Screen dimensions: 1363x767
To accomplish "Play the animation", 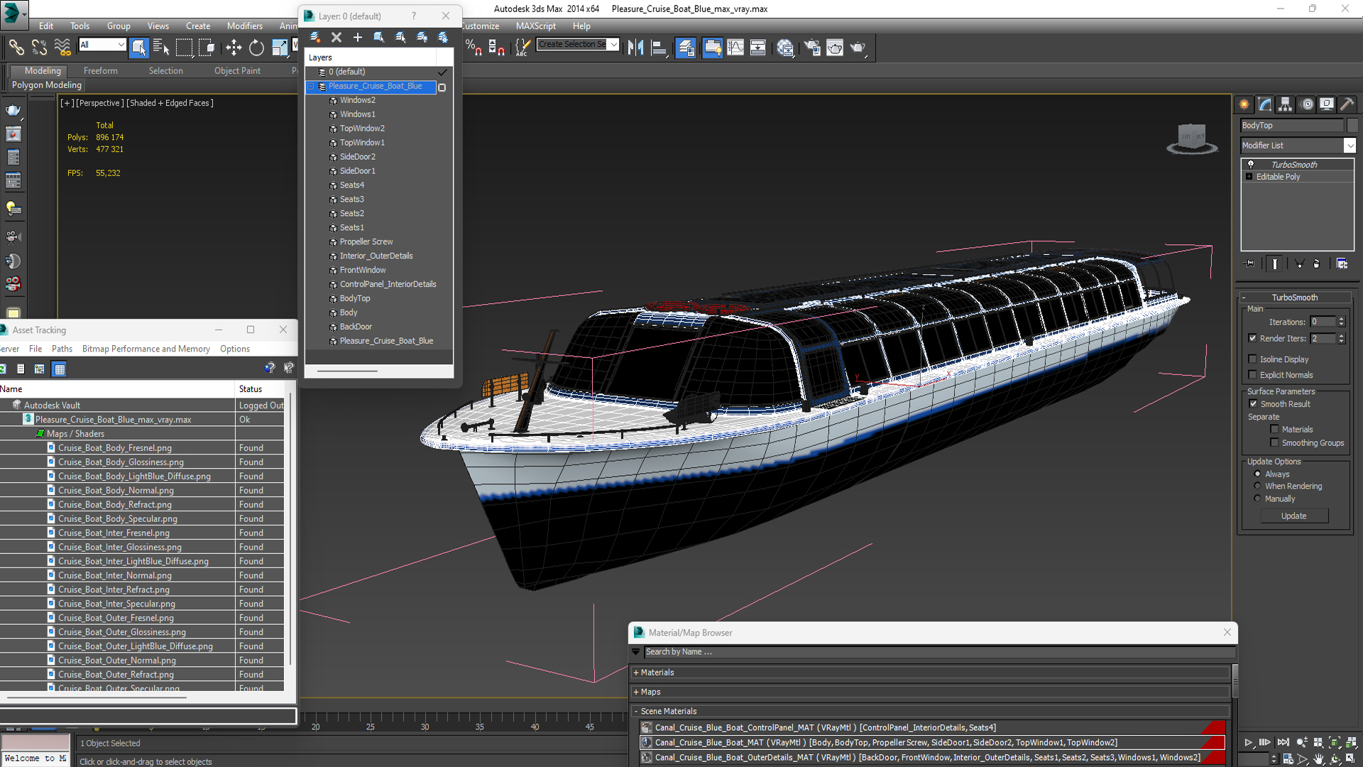I will pyautogui.click(x=1248, y=742).
